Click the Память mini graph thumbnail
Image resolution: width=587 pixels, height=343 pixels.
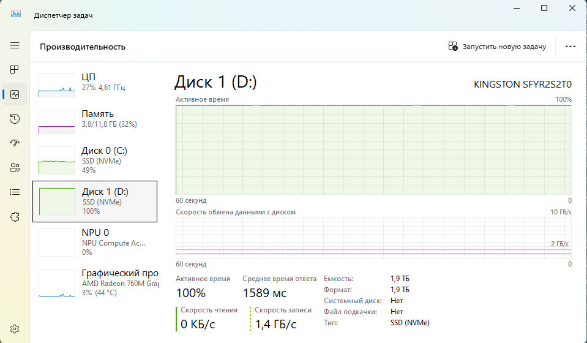coord(57,122)
